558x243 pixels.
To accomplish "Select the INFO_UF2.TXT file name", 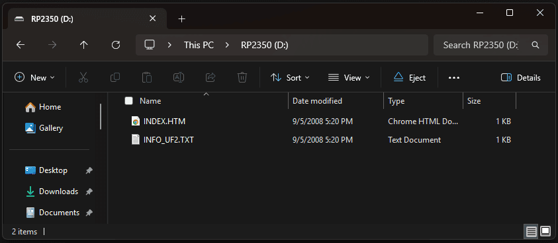I will coord(169,139).
